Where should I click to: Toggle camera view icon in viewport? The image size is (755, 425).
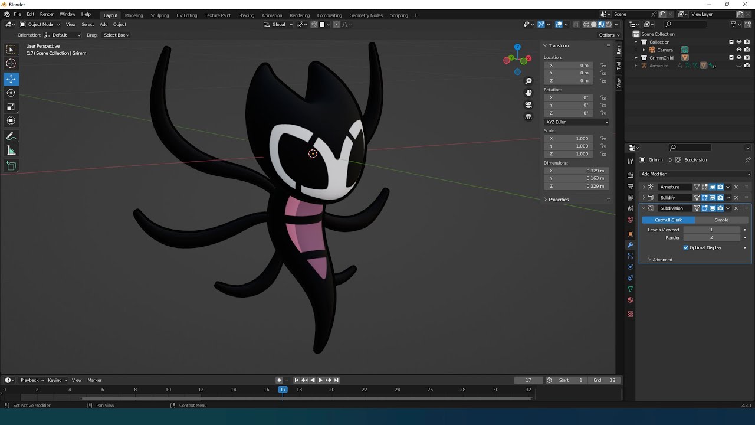coord(528,104)
